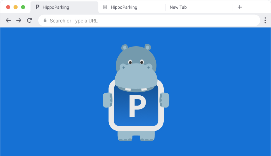271x156 pixels.
Task: Focus the Search or Type a URL field
Action: [149, 20]
